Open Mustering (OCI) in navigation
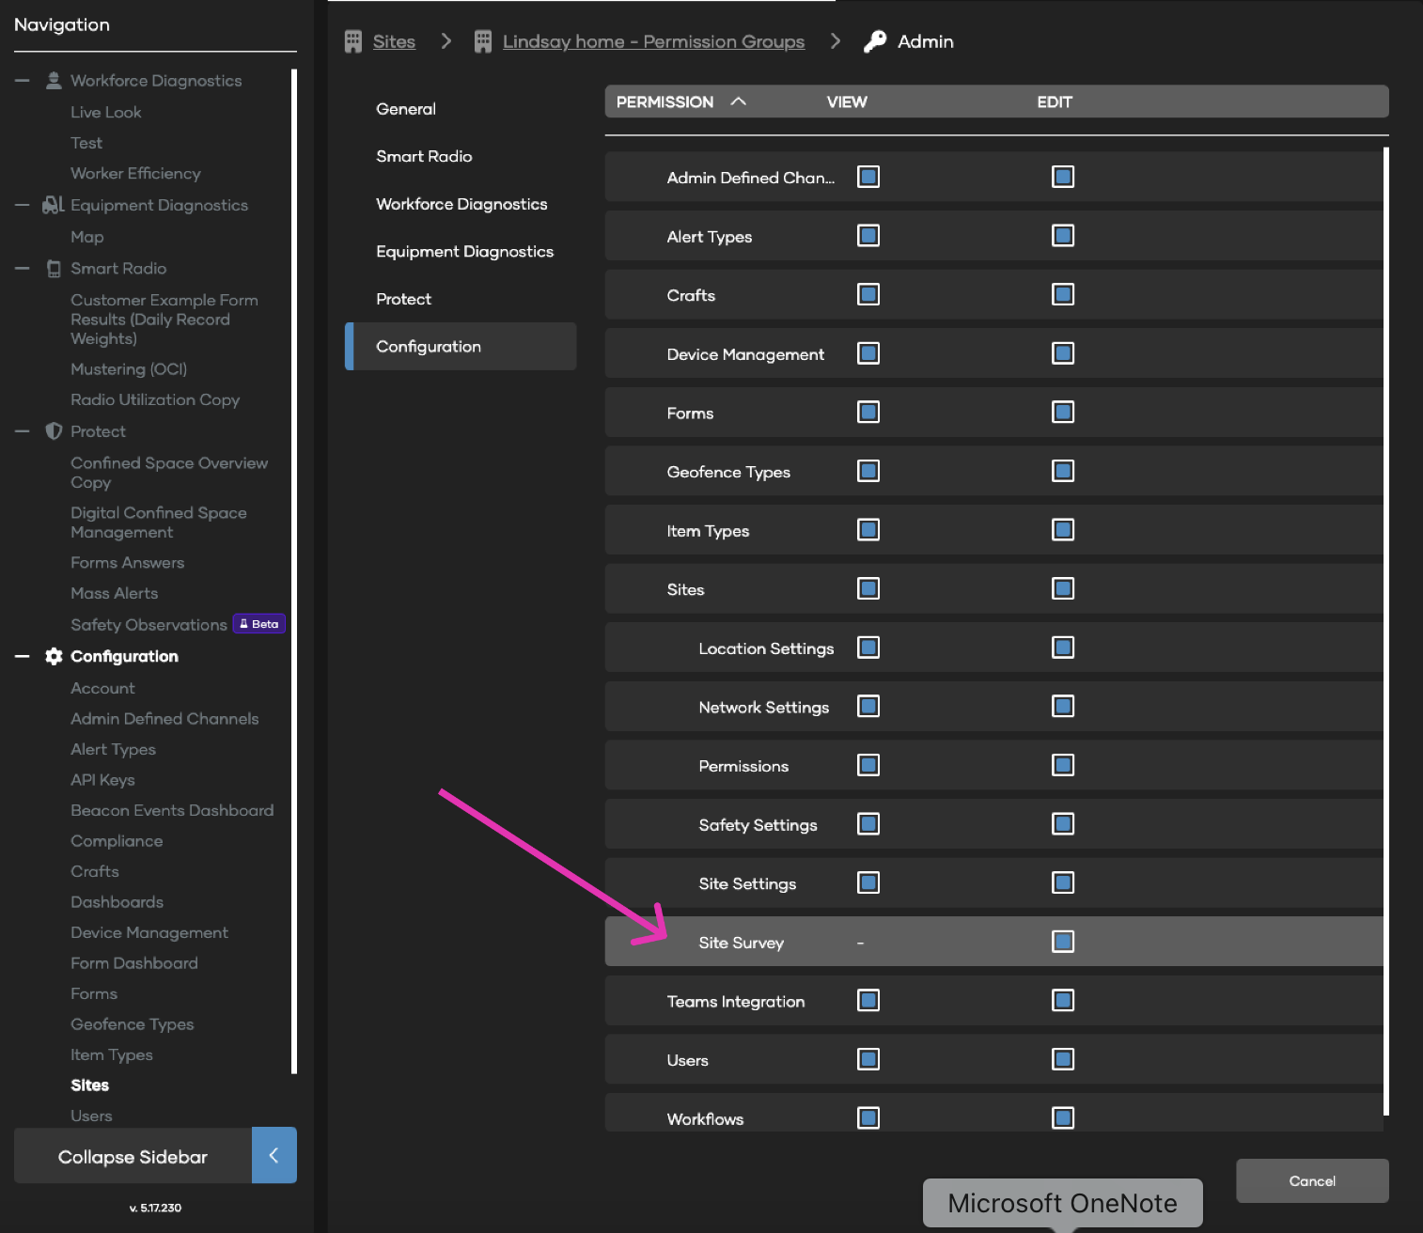 129,369
